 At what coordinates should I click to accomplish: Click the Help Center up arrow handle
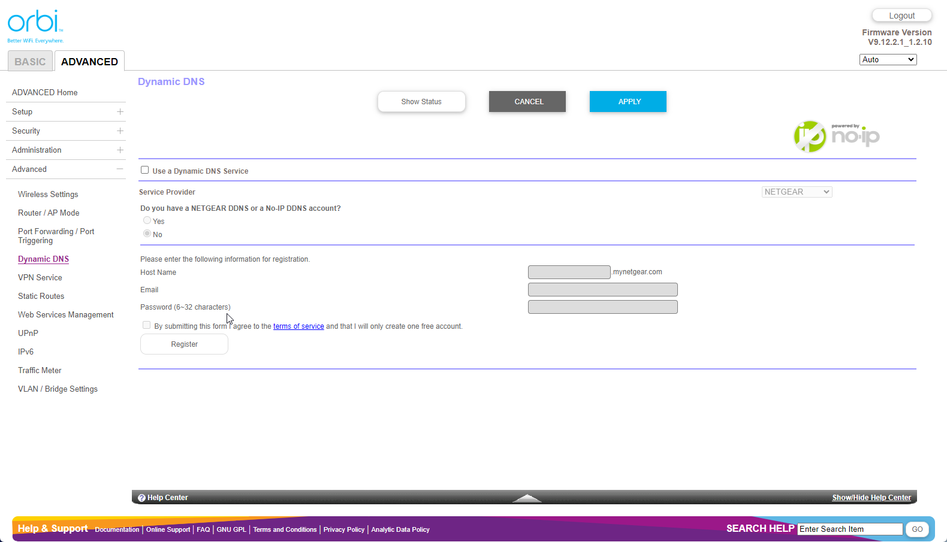click(527, 498)
